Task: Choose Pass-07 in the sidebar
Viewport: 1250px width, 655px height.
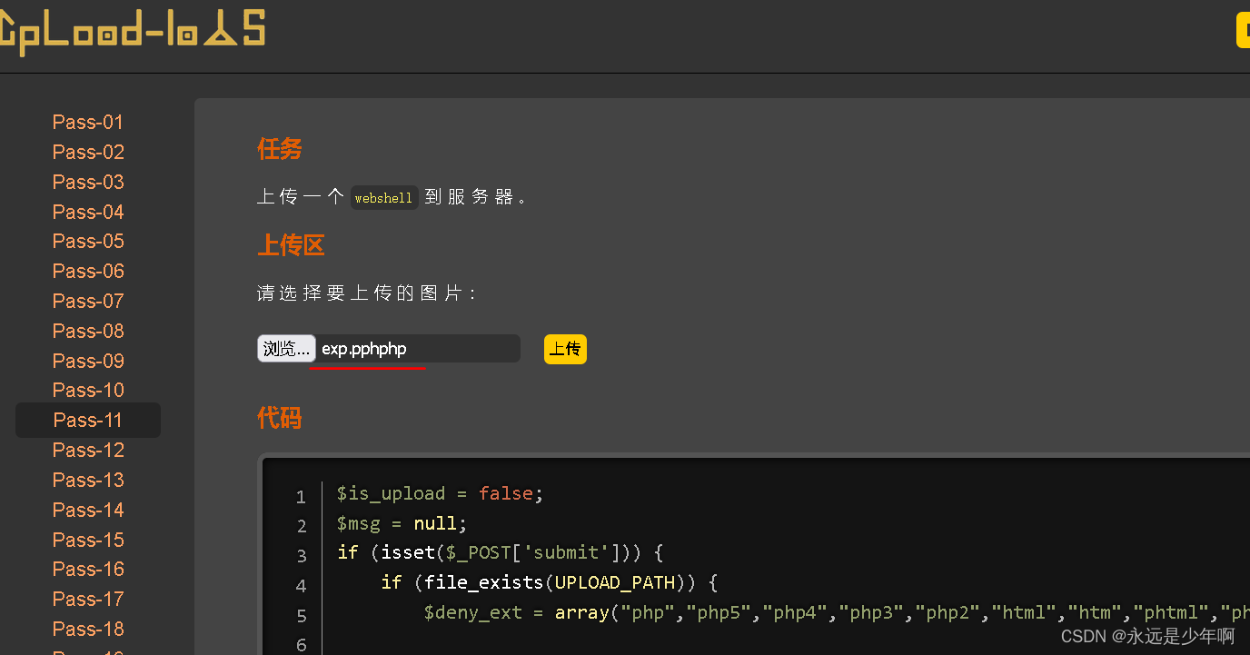Action: (88, 301)
